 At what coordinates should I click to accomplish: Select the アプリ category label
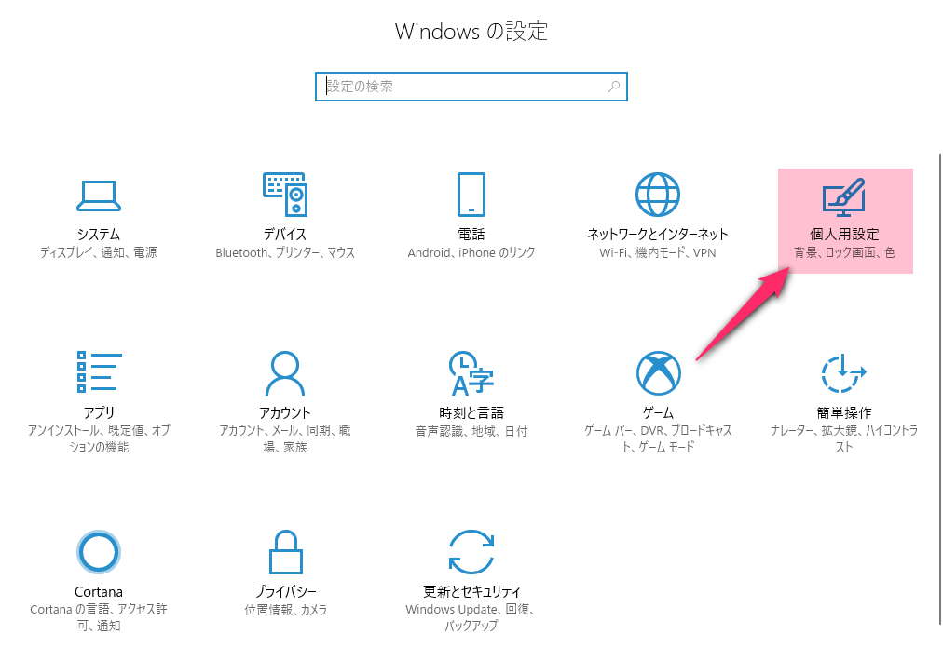click(x=99, y=412)
